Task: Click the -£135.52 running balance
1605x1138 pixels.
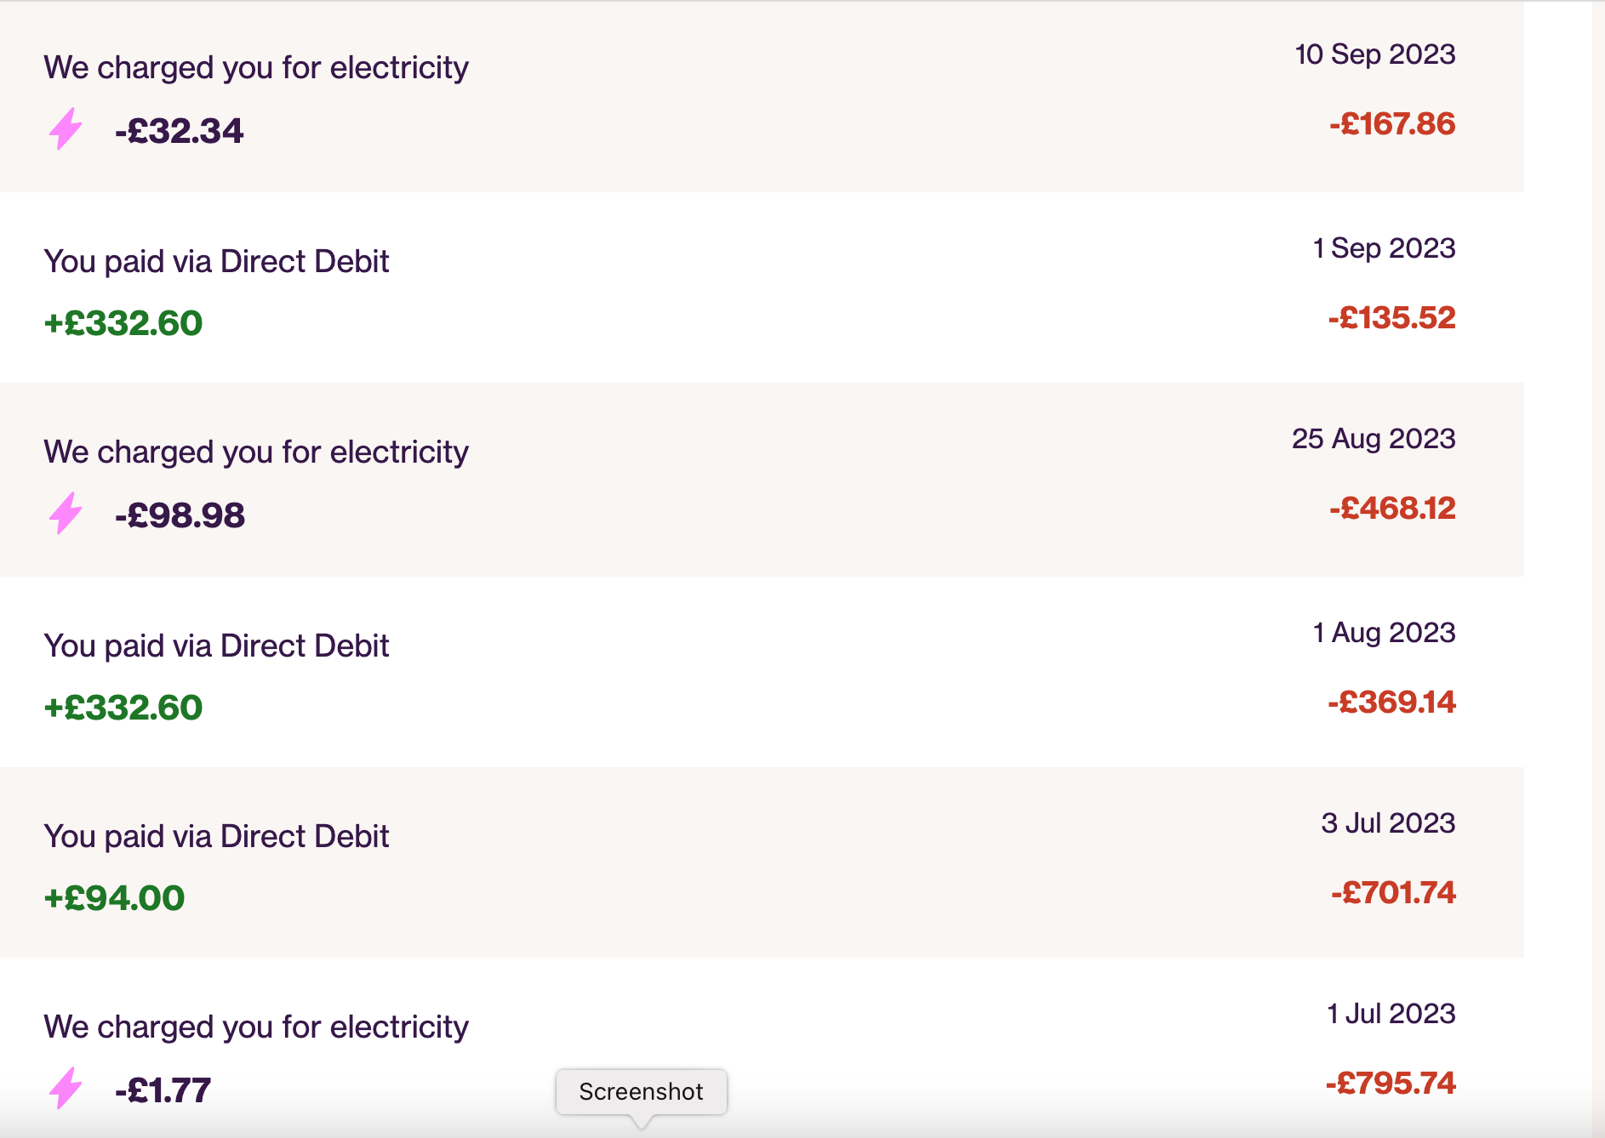Action: pyautogui.click(x=1391, y=318)
